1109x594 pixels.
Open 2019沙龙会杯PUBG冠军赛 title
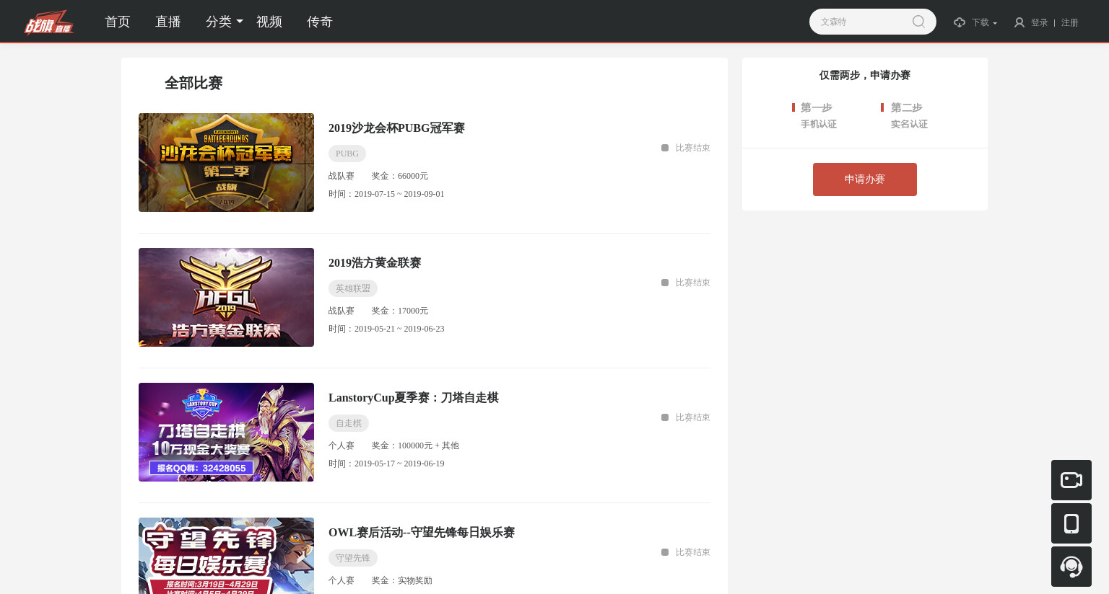[396, 128]
